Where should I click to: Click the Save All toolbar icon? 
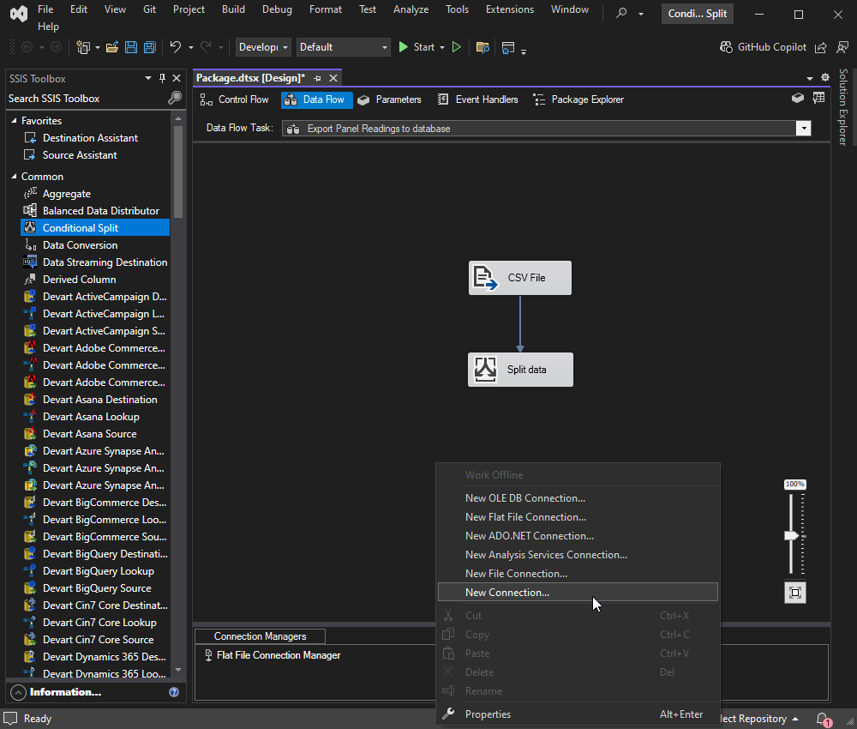(x=150, y=47)
